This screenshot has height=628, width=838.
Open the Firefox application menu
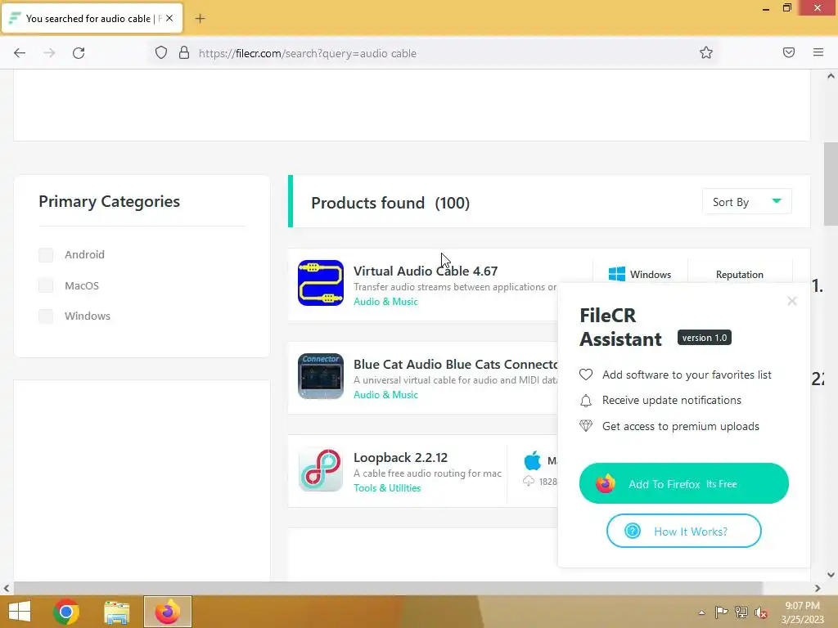pos(818,52)
